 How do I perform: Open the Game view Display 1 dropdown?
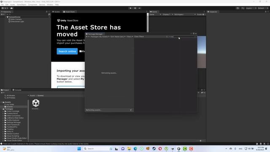coord(167,14)
